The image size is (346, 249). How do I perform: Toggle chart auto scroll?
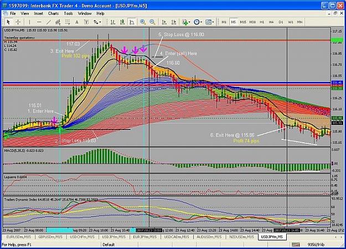point(164,22)
